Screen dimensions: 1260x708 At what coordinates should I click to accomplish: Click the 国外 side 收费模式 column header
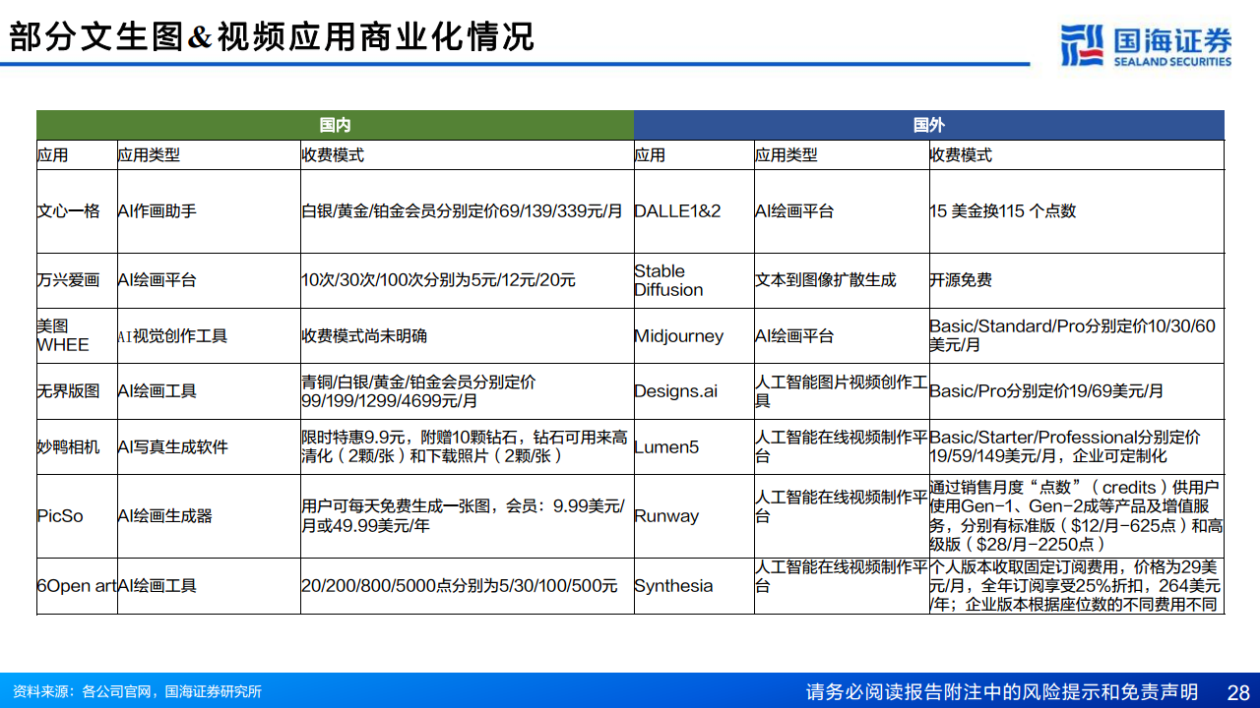(x=1077, y=155)
